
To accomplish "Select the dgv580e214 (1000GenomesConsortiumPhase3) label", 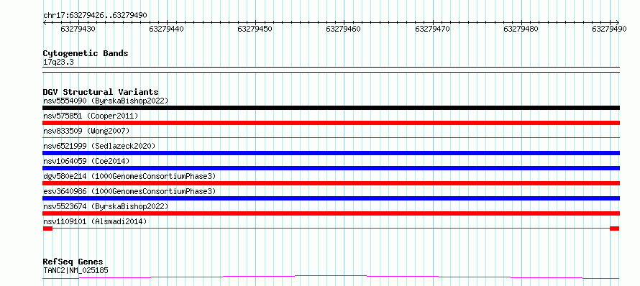I will pyautogui.click(x=129, y=176).
